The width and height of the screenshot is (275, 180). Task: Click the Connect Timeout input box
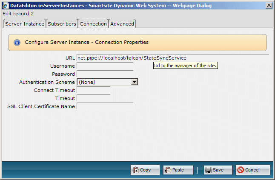pyautogui.click(x=94, y=90)
